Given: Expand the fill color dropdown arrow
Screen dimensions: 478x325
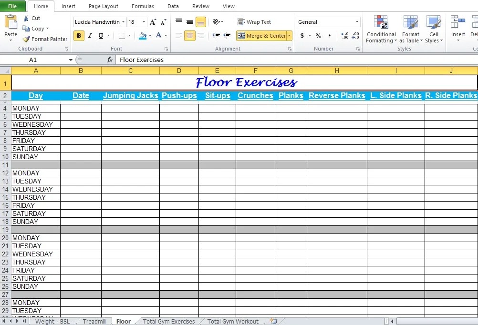Looking at the screenshot, I should [150, 36].
